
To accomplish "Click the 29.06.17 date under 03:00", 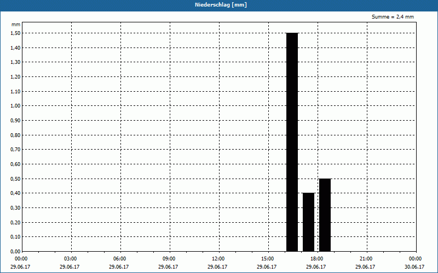I will (x=70, y=267).
